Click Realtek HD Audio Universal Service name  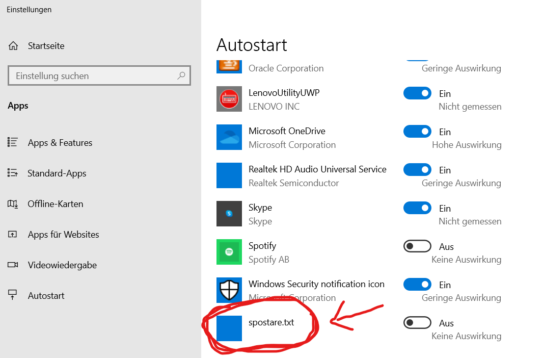pyautogui.click(x=317, y=169)
